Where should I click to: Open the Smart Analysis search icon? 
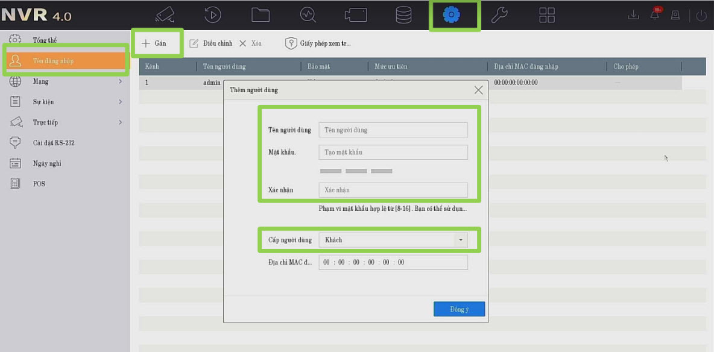coord(308,15)
